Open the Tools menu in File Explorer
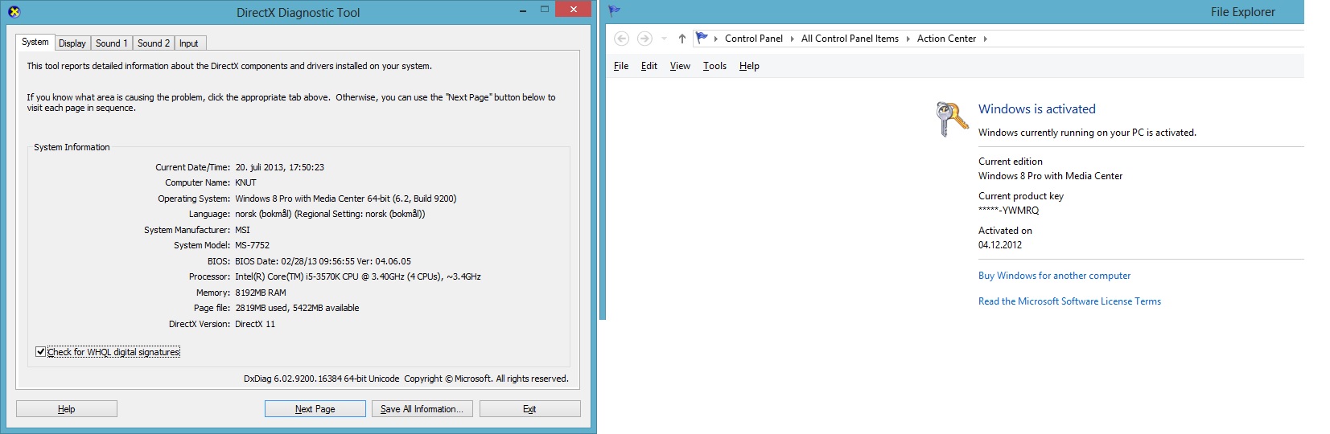The height and width of the screenshot is (434, 1330). tap(714, 66)
